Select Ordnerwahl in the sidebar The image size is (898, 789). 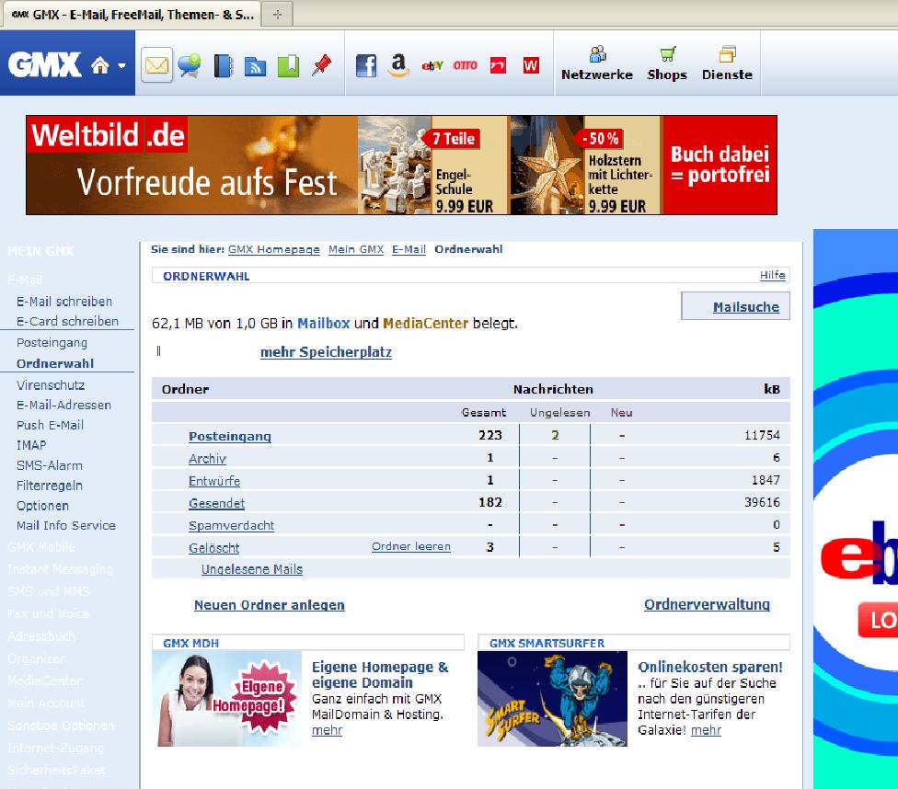(55, 363)
